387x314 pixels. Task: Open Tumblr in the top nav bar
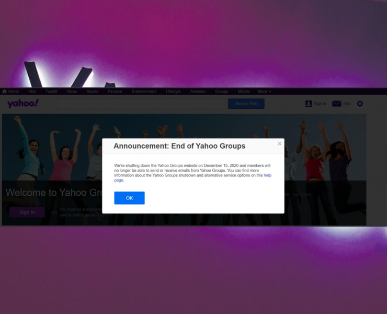coord(51,92)
